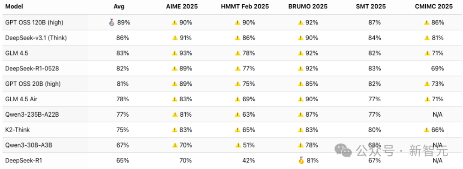Click warning icon next to GPT OSS 120B AIME 90%
463x169 pixels.
point(174,22)
